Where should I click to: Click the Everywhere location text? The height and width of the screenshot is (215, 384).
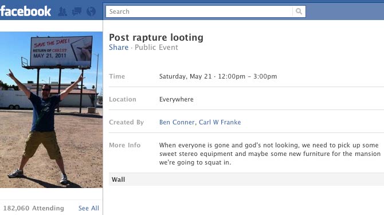(x=177, y=99)
